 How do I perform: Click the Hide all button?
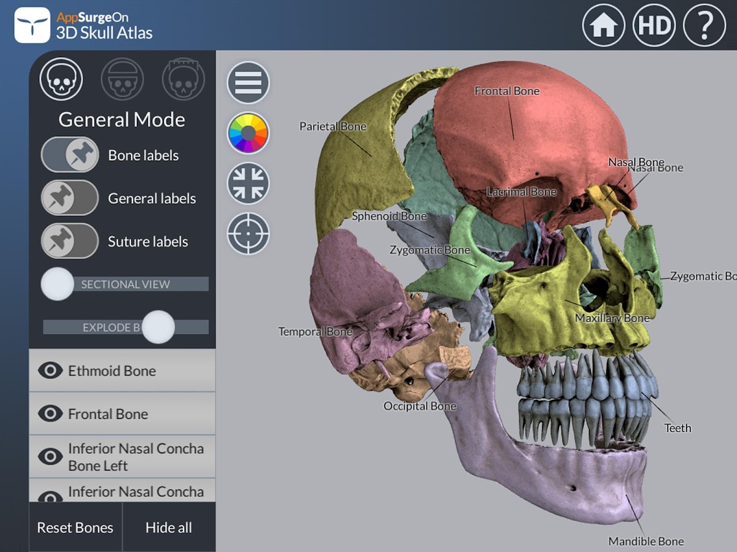pyautogui.click(x=169, y=527)
